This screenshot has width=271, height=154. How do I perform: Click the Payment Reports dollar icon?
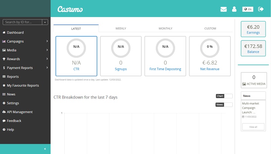coord(4,68)
